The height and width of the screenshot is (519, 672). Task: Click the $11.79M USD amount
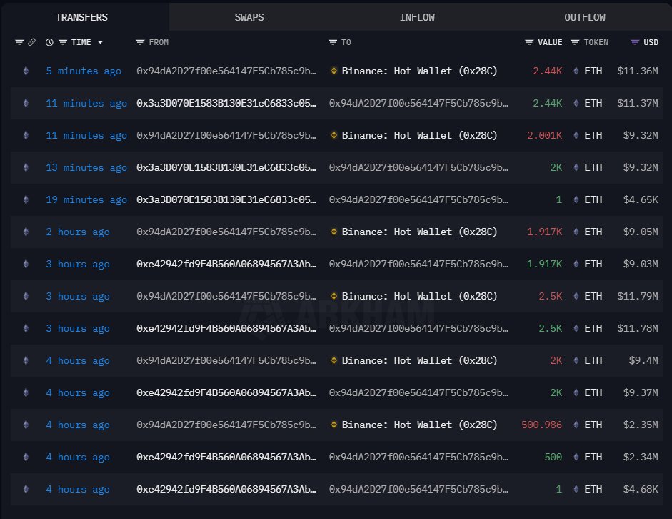tap(638, 296)
